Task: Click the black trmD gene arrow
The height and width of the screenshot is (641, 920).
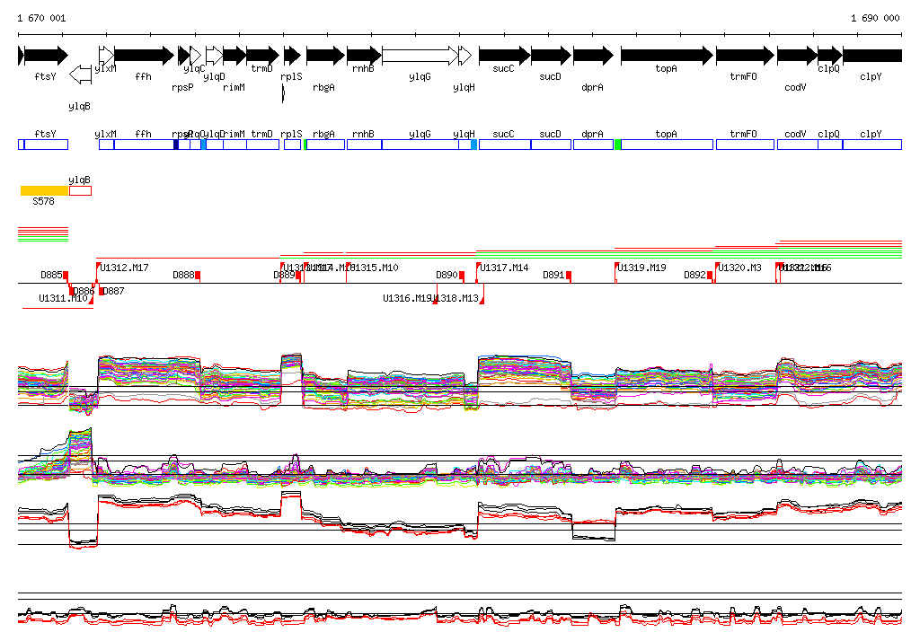Action: [x=263, y=56]
